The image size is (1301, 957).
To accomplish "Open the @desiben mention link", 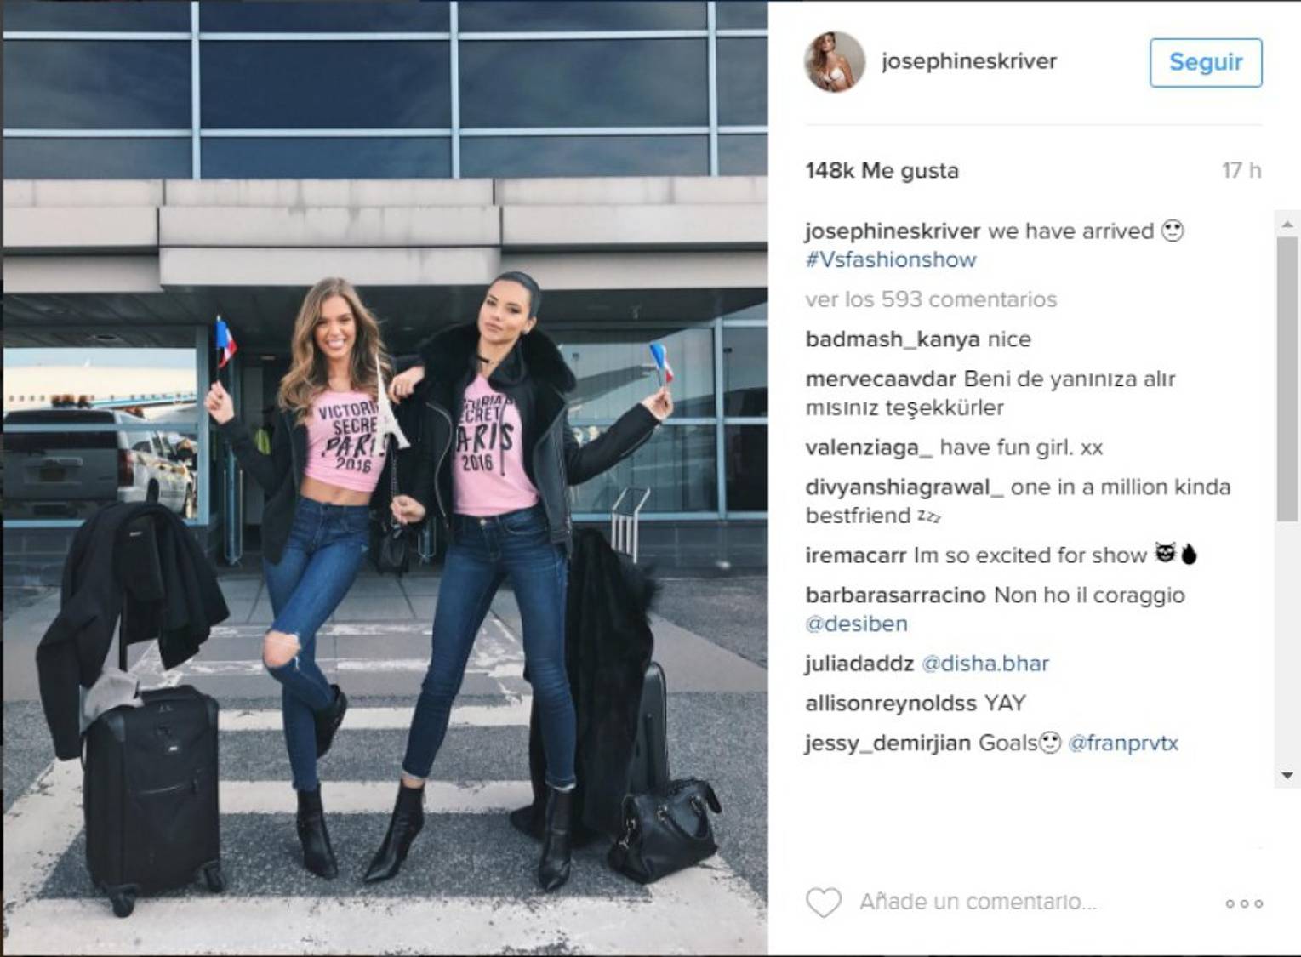I will (857, 624).
